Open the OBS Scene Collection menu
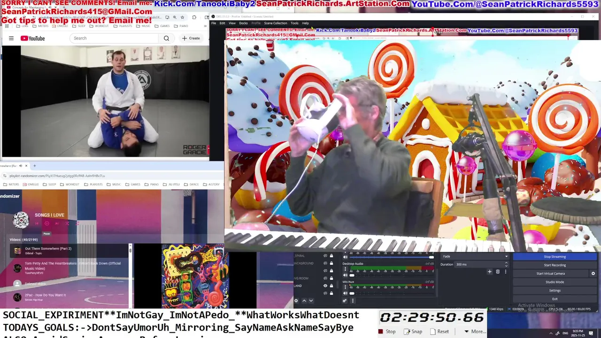This screenshot has height=338, width=601. pyautogui.click(x=276, y=23)
